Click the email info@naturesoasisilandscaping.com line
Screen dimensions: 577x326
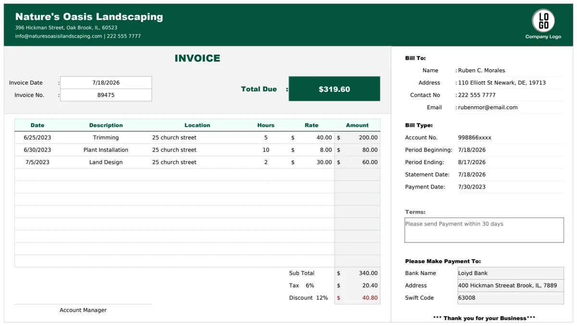(x=78, y=36)
